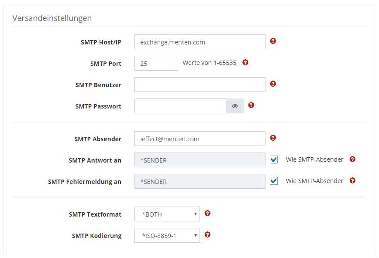Uncheck Wie SMTP-Absender for Fehlermeldung an

tap(274, 181)
